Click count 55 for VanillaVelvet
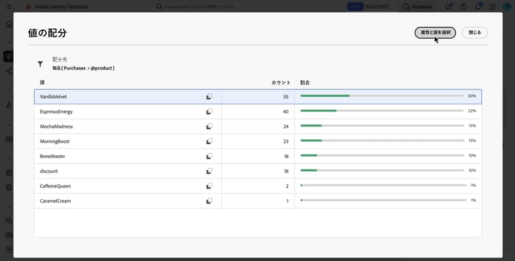The width and height of the screenshot is (515, 261). pyautogui.click(x=286, y=97)
